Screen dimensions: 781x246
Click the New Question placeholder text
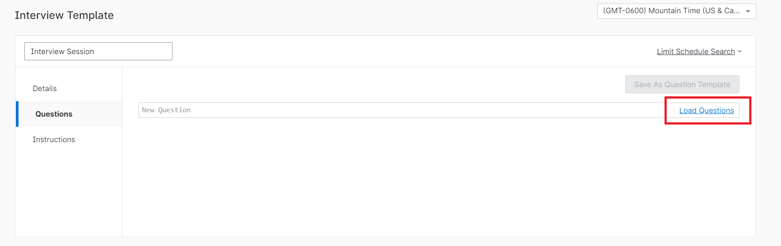point(166,110)
